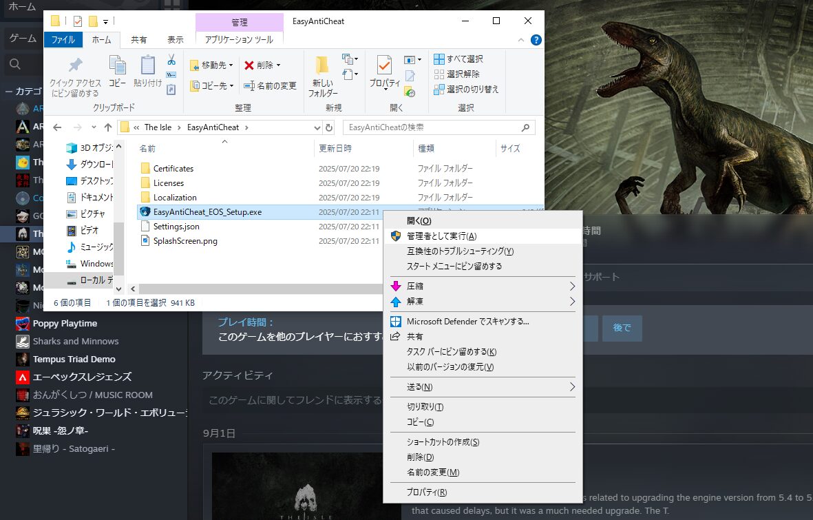Click the Microsoft Defender shield icon
Image resolution: width=813 pixels, height=520 pixels.
(396, 322)
